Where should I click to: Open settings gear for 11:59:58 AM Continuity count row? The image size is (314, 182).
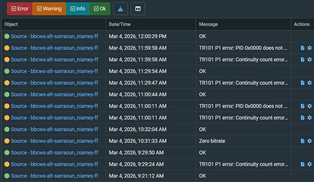coord(309,60)
